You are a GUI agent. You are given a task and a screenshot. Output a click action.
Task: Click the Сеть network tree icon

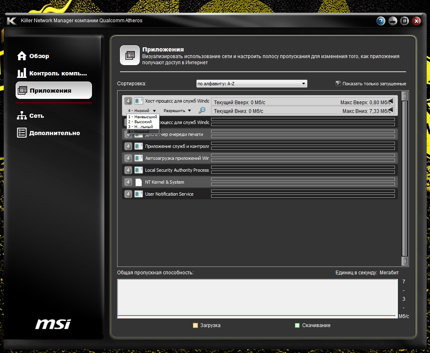(22, 116)
